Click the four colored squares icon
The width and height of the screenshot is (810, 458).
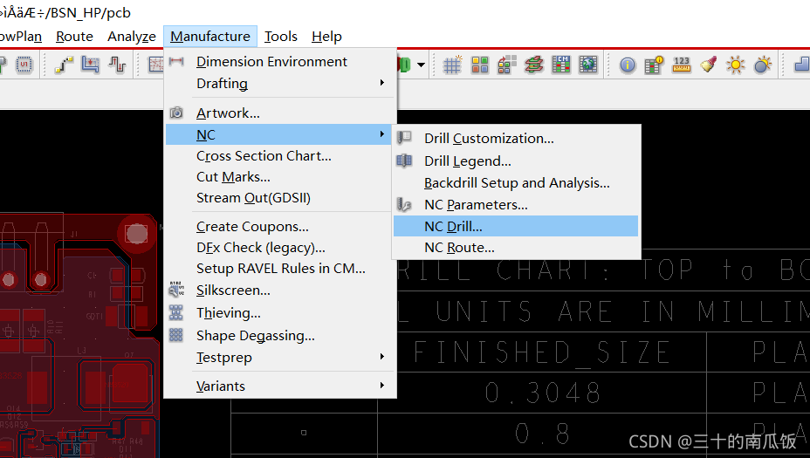tap(480, 65)
